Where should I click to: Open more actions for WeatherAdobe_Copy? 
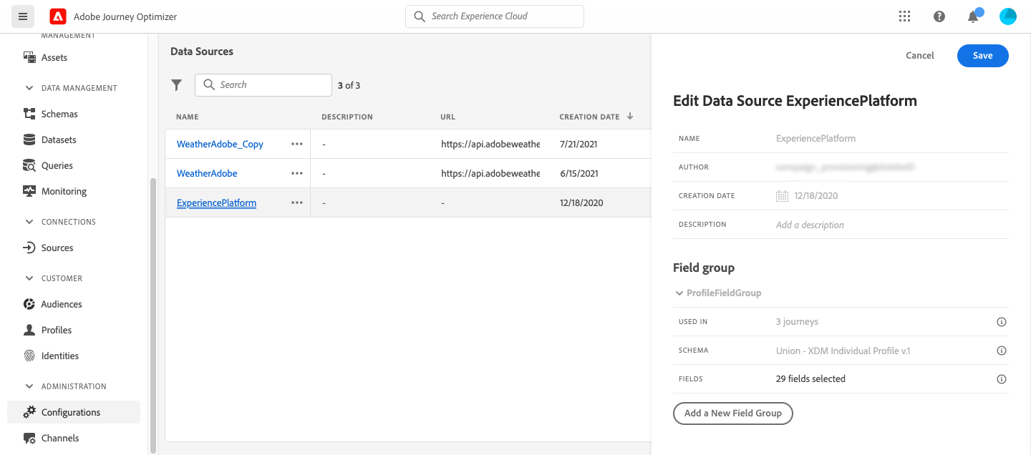(x=297, y=144)
